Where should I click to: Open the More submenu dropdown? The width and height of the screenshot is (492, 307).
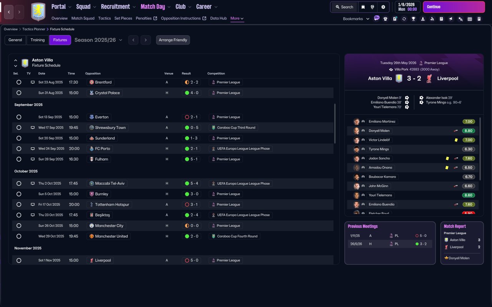(237, 18)
